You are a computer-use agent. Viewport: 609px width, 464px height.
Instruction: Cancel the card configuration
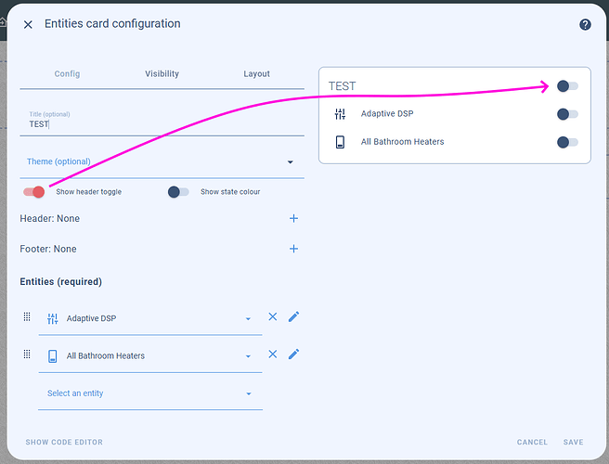pyautogui.click(x=532, y=442)
